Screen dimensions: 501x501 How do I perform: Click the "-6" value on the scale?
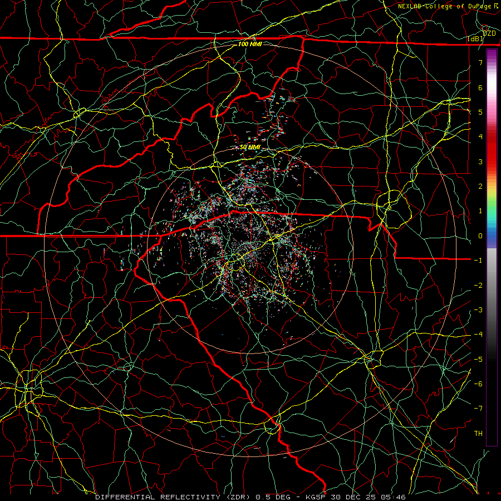478,384
